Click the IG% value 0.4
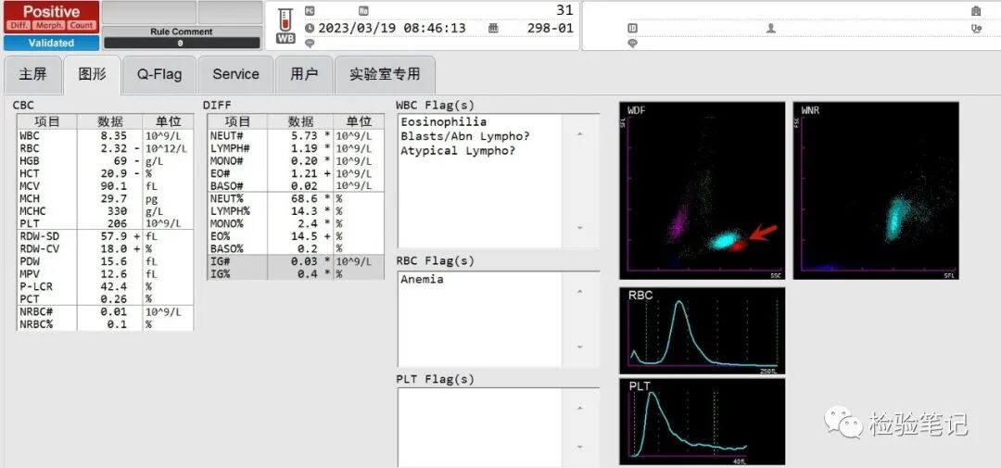 [x=308, y=274]
